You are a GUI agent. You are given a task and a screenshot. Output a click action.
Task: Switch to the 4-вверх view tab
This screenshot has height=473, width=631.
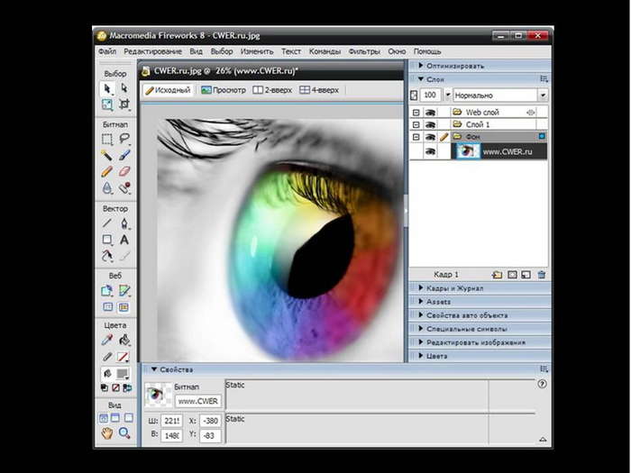tap(319, 90)
